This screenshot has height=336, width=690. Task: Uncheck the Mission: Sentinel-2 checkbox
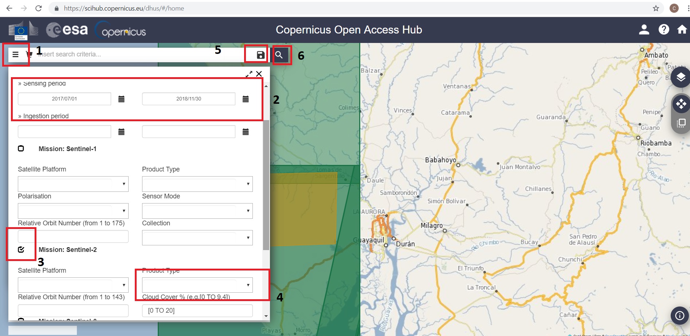(21, 249)
